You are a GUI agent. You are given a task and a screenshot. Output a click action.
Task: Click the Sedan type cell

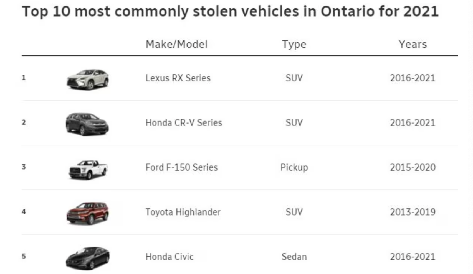point(294,257)
